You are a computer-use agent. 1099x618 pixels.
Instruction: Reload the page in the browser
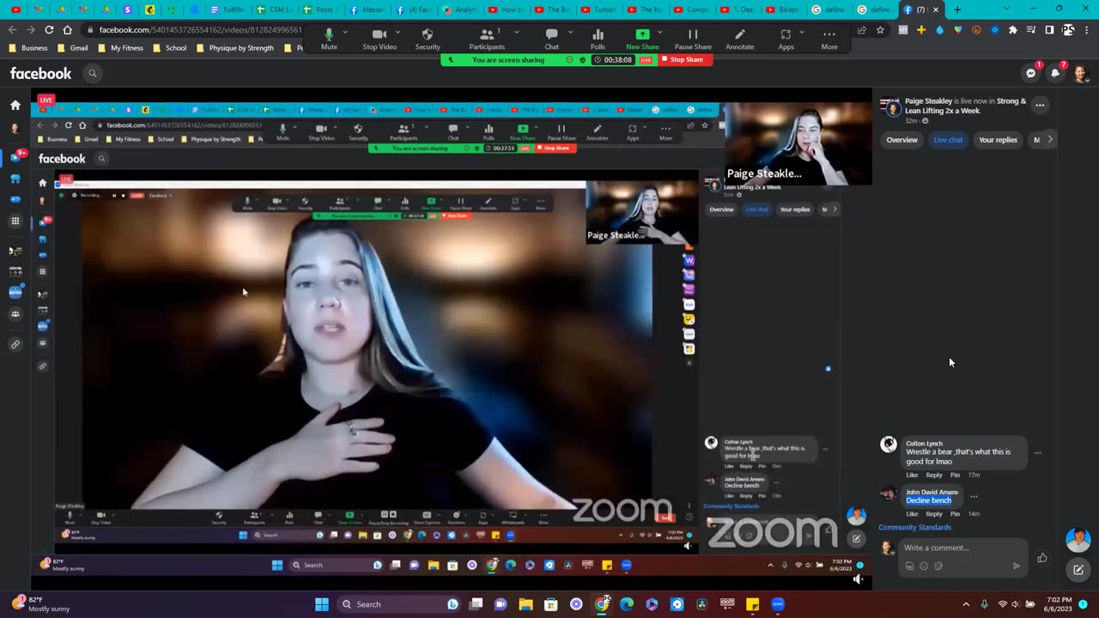pos(49,30)
